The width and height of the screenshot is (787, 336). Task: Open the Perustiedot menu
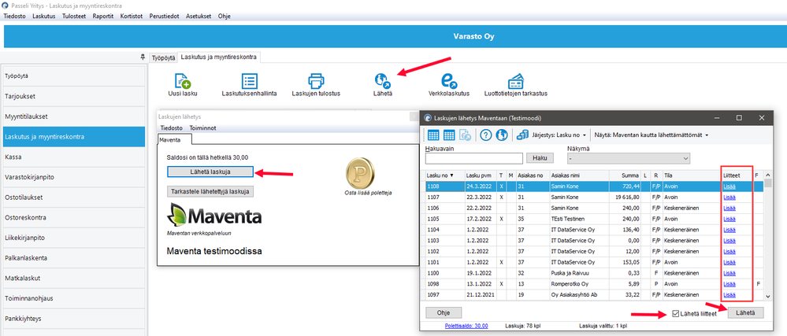(x=164, y=16)
